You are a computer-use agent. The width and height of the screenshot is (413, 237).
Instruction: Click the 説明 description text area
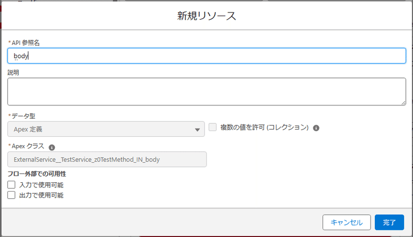click(206, 91)
